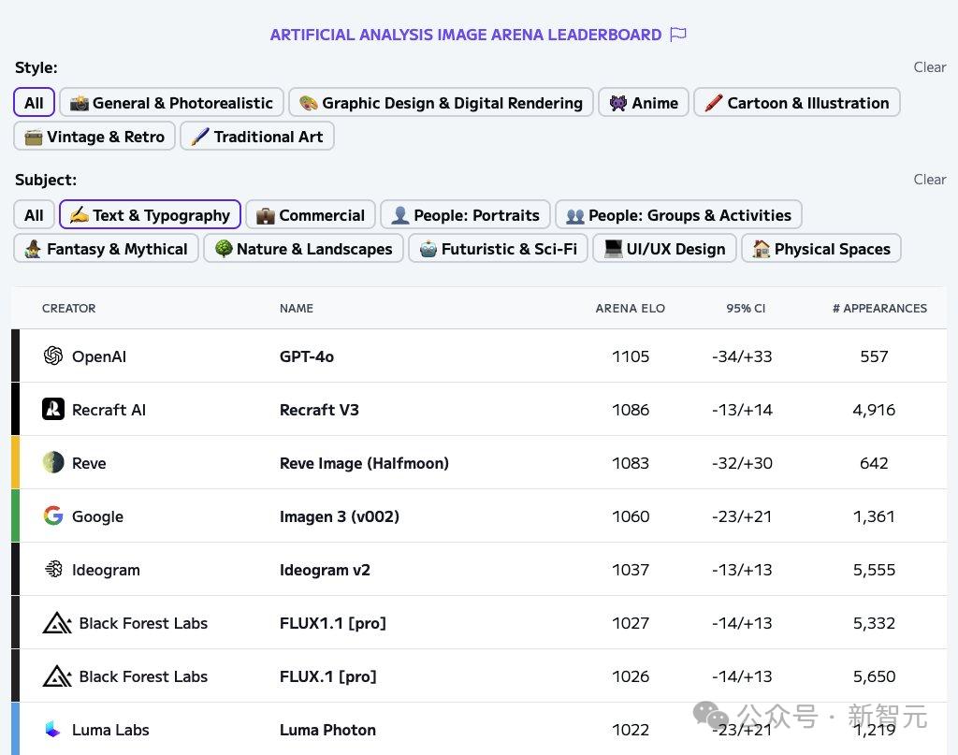
Task: Click the Ideogram logo icon
Action: [x=53, y=570]
